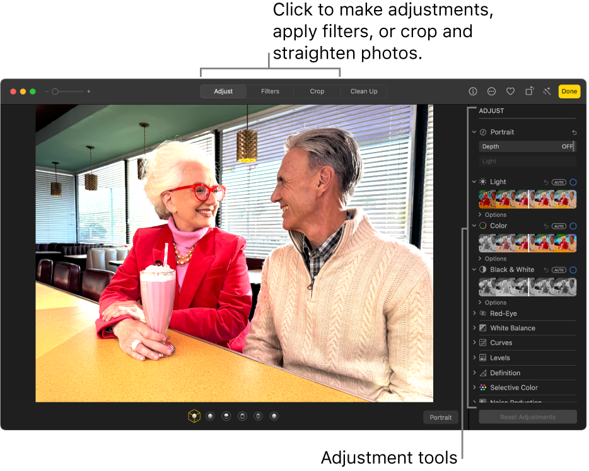Rotate the photo using the rotate icon
Image resolution: width=589 pixels, height=471 pixels.
tap(529, 91)
